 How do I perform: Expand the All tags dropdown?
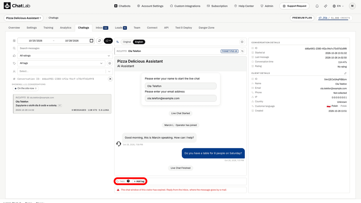pyautogui.click(x=61, y=63)
